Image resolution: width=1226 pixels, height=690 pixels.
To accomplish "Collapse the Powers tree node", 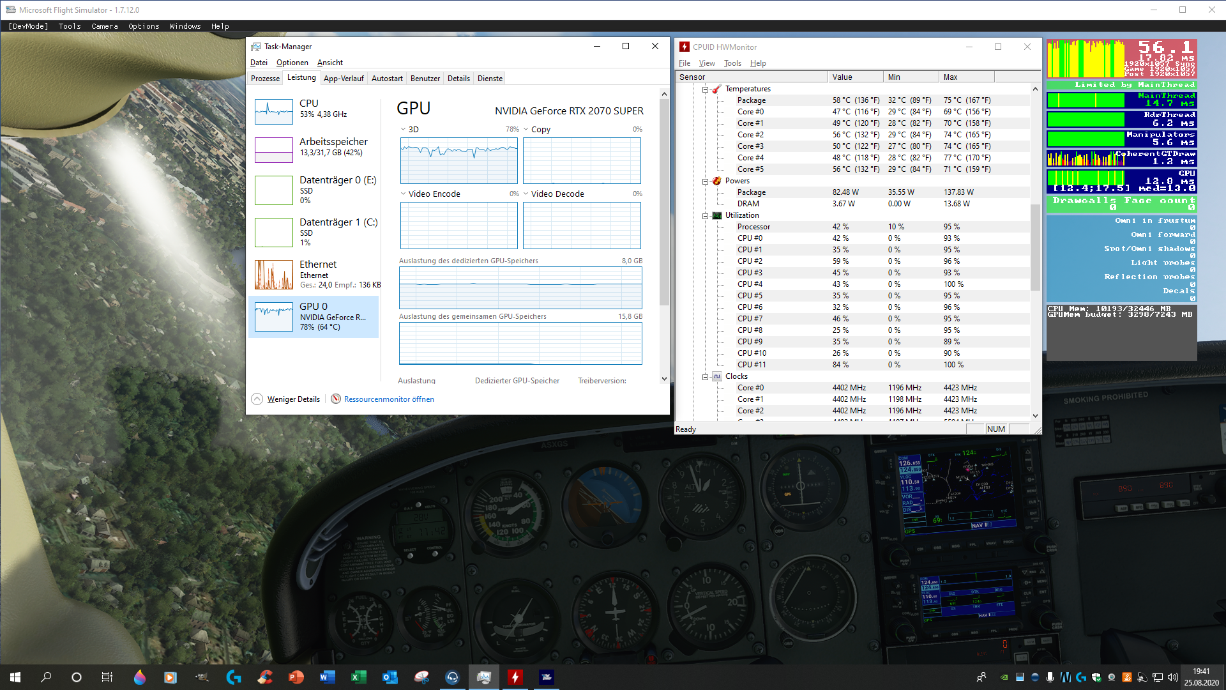I will coord(706,181).
